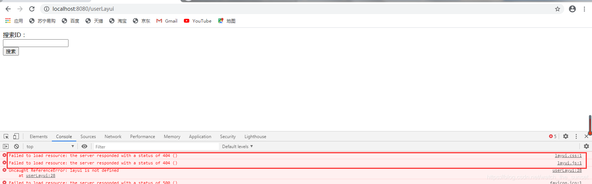Click the address bar URL localhost:8080/userLayui
This screenshot has height=184, width=592.
click(x=83, y=9)
